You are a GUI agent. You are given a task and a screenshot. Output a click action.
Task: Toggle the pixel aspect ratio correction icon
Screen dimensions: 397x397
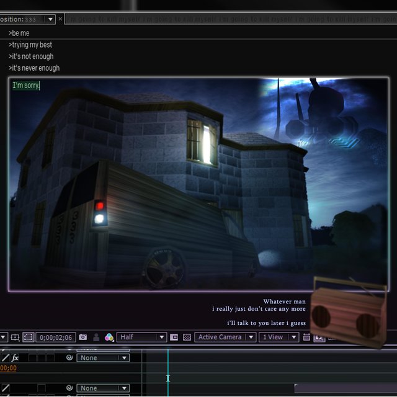pos(306,337)
